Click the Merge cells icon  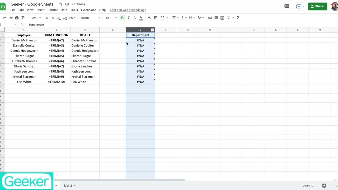pyautogui.click(x=162, y=18)
